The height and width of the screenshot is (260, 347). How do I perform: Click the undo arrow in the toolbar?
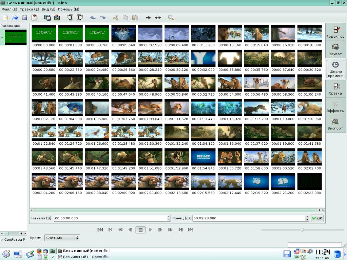93,18
